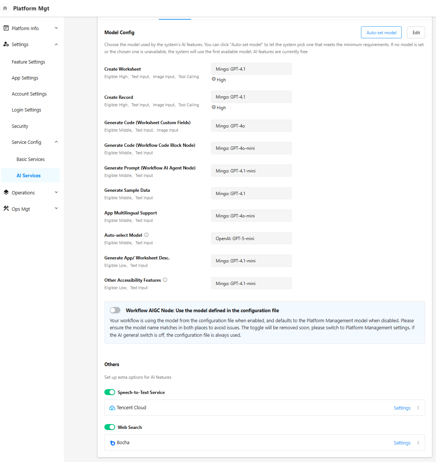Click the info icon next to Auto-select Model
Screen dimensions: 436x462
(146, 235)
